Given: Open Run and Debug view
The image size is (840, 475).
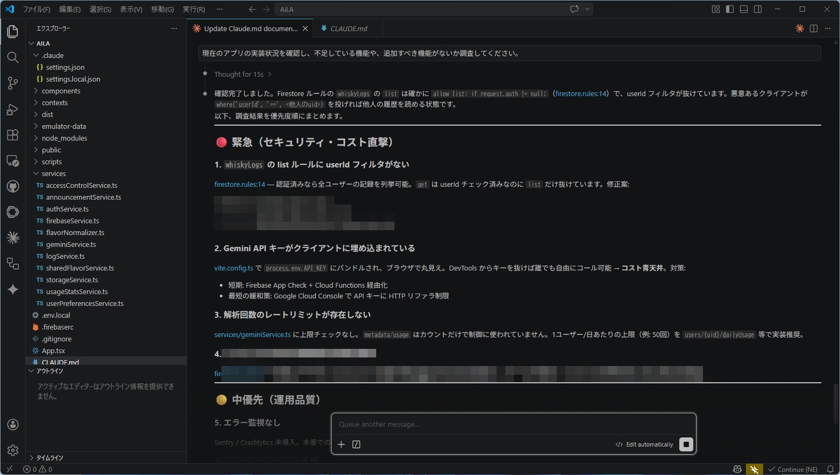Looking at the screenshot, I should (x=13, y=109).
